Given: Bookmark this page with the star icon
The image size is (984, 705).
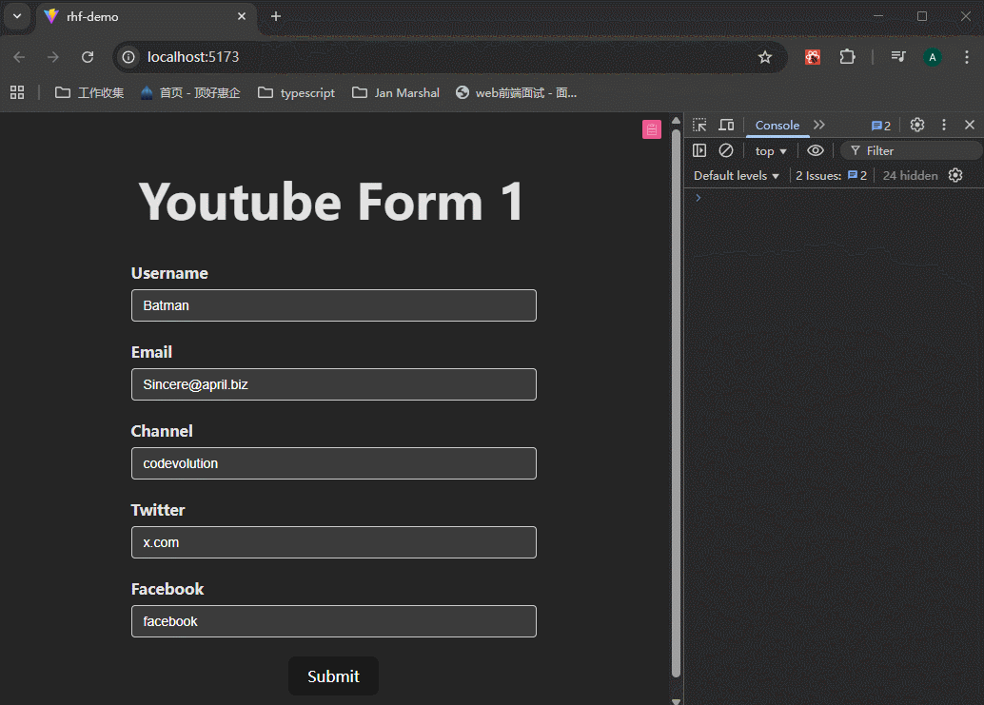Looking at the screenshot, I should pos(765,57).
